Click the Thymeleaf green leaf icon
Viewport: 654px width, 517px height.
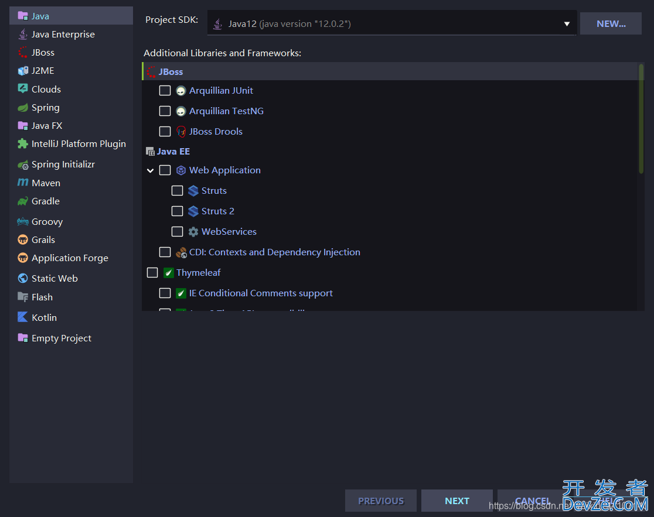pos(169,272)
